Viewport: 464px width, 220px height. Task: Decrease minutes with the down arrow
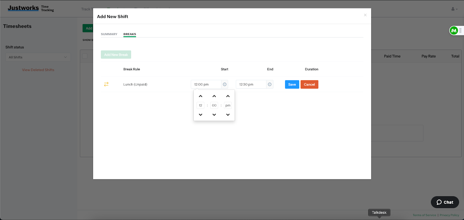click(214, 115)
